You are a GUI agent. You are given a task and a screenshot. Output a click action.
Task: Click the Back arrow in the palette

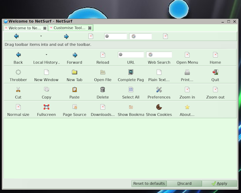click(x=18, y=55)
